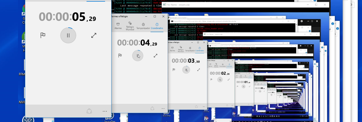Close the outermost No Name - stream.sdp window
362x122 pixels.
(x=325, y=5)
